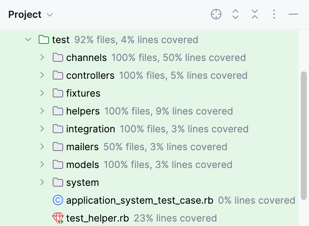Collapse the test folder
This screenshot has height=226, width=309.
click(28, 39)
